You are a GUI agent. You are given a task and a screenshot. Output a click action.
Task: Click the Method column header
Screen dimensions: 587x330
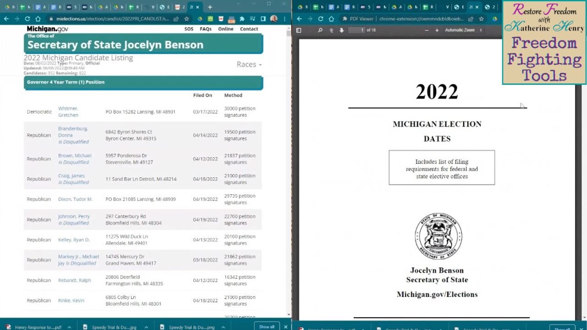pos(233,95)
